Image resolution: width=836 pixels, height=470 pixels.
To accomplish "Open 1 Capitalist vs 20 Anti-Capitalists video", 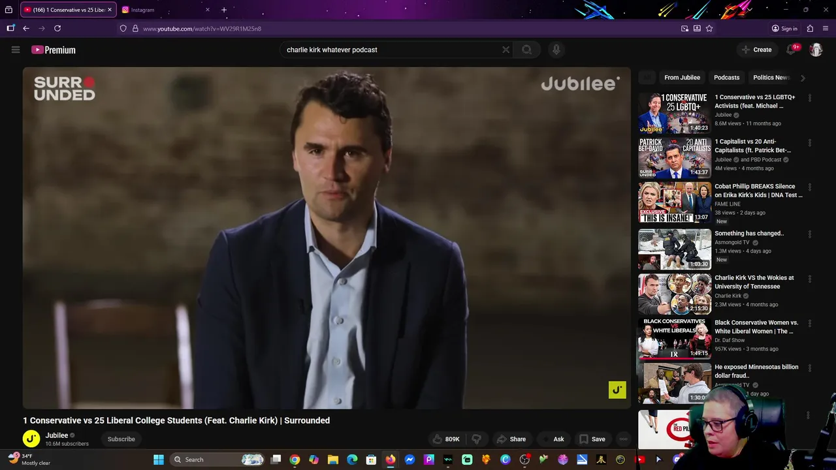I will click(x=675, y=157).
